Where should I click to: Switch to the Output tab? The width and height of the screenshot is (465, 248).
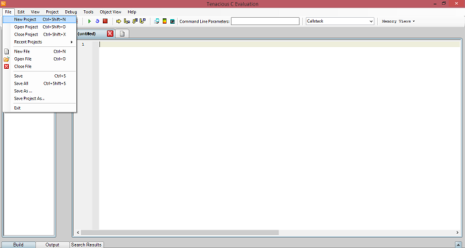tap(52, 245)
